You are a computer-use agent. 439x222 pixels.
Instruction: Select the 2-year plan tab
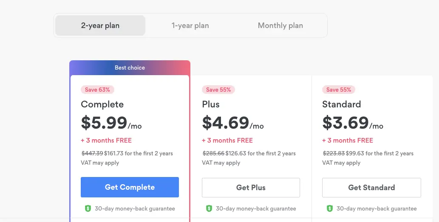[100, 25]
